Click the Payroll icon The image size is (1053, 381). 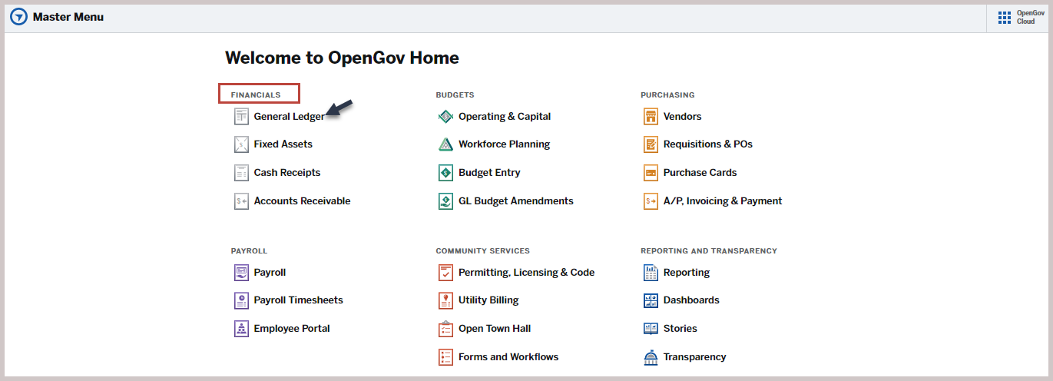coord(241,273)
